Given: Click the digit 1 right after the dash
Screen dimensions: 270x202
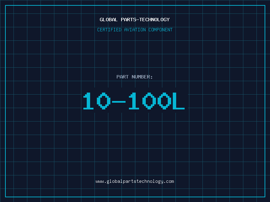Looking at the screenshot, I should click(x=134, y=101).
